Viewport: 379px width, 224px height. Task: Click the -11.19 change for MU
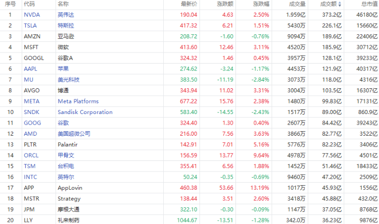(x=225, y=80)
